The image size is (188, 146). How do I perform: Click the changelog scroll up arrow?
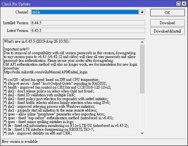pyautogui.click(x=142, y=42)
